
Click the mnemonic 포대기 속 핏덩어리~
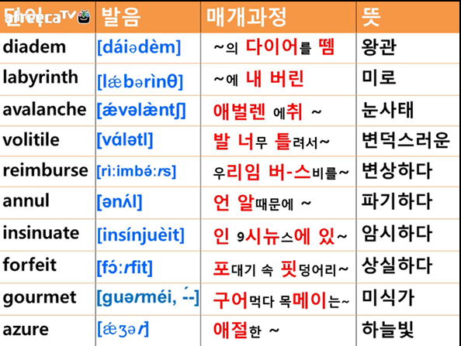pos(281,269)
